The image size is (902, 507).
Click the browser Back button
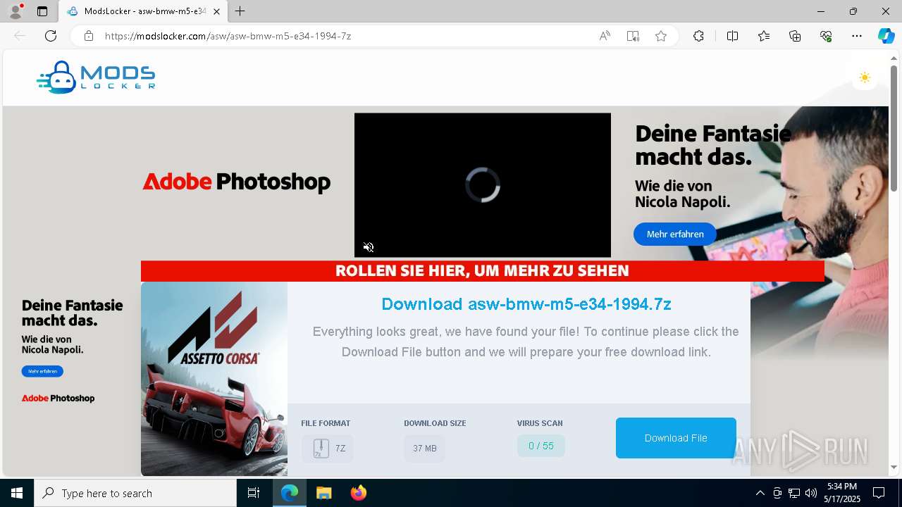[20, 36]
